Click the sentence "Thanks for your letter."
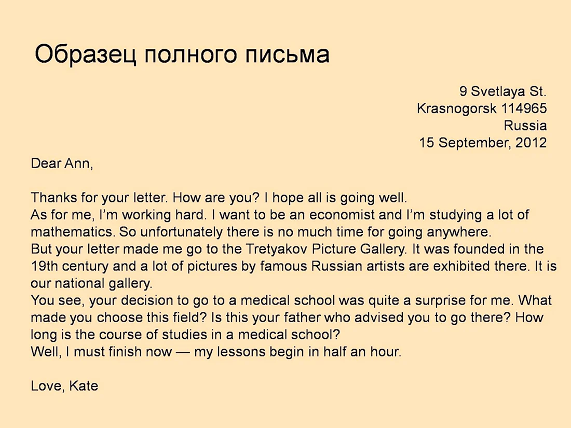 pos(100,198)
